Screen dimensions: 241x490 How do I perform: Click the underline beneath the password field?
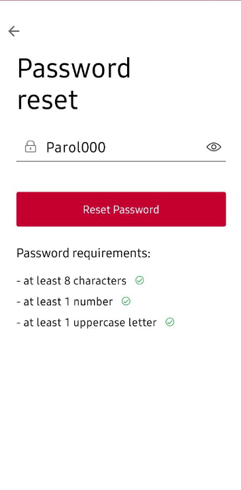[121, 161]
